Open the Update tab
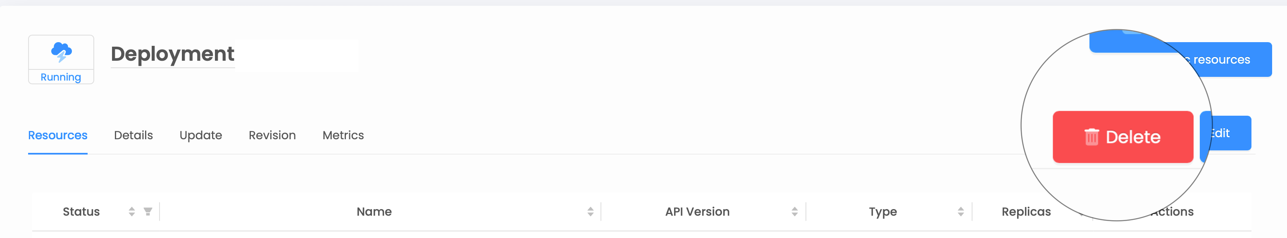This screenshot has height=238, width=1287. (x=201, y=135)
